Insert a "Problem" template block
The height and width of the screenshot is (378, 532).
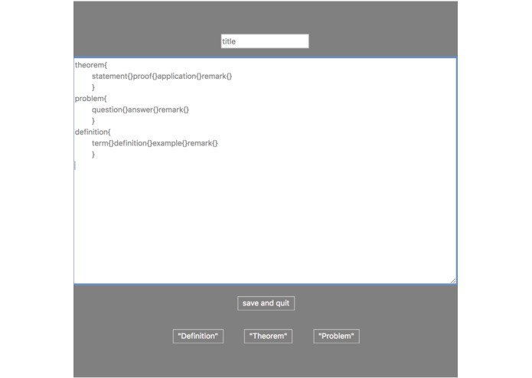pyautogui.click(x=336, y=336)
